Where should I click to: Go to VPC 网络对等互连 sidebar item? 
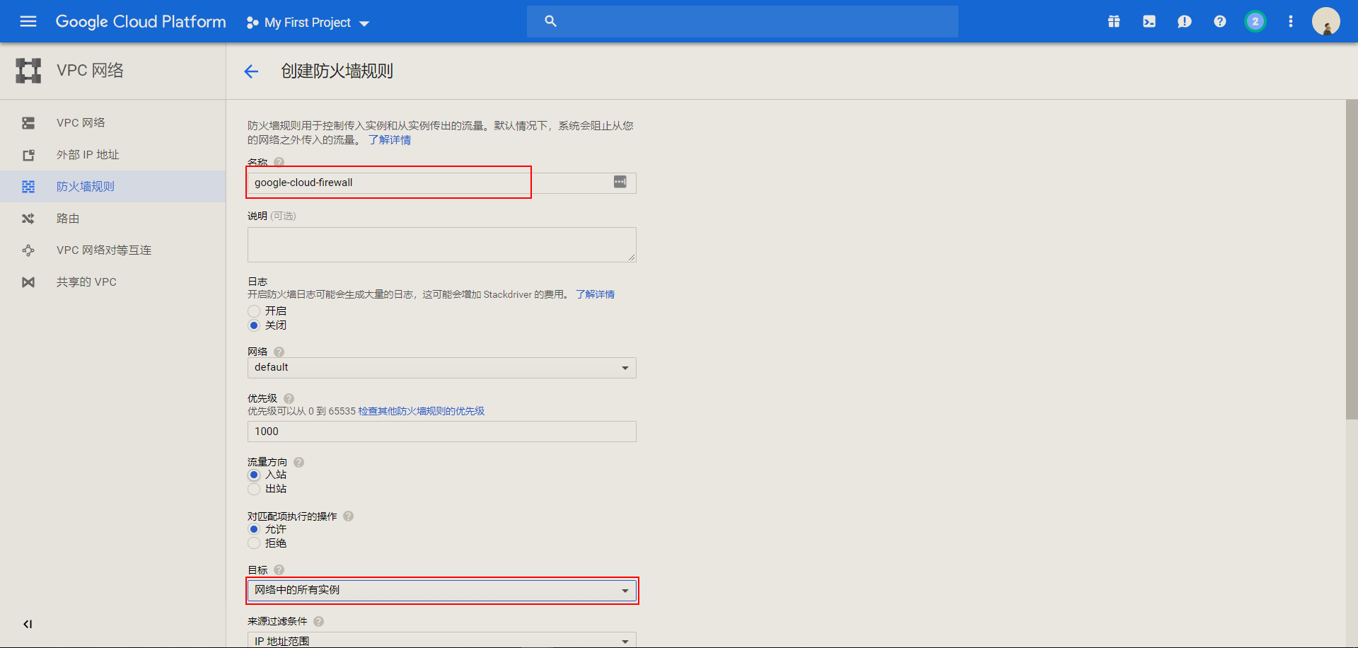tap(113, 250)
